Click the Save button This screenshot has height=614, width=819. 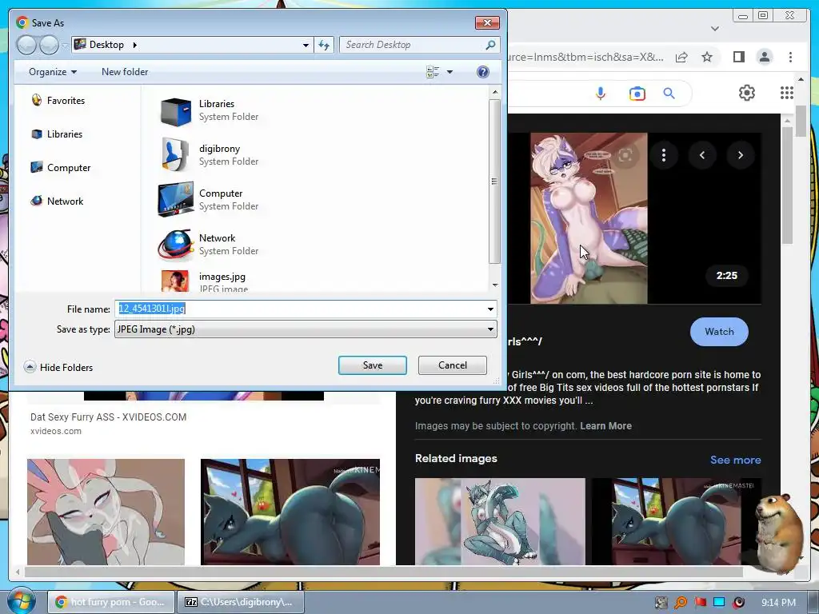pyautogui.click(x=373, y=365)
